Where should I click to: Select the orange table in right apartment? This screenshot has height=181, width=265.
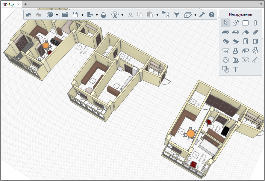tap(191, 133)
